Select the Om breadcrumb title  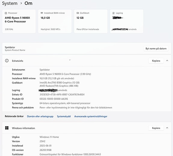[29, 3]
